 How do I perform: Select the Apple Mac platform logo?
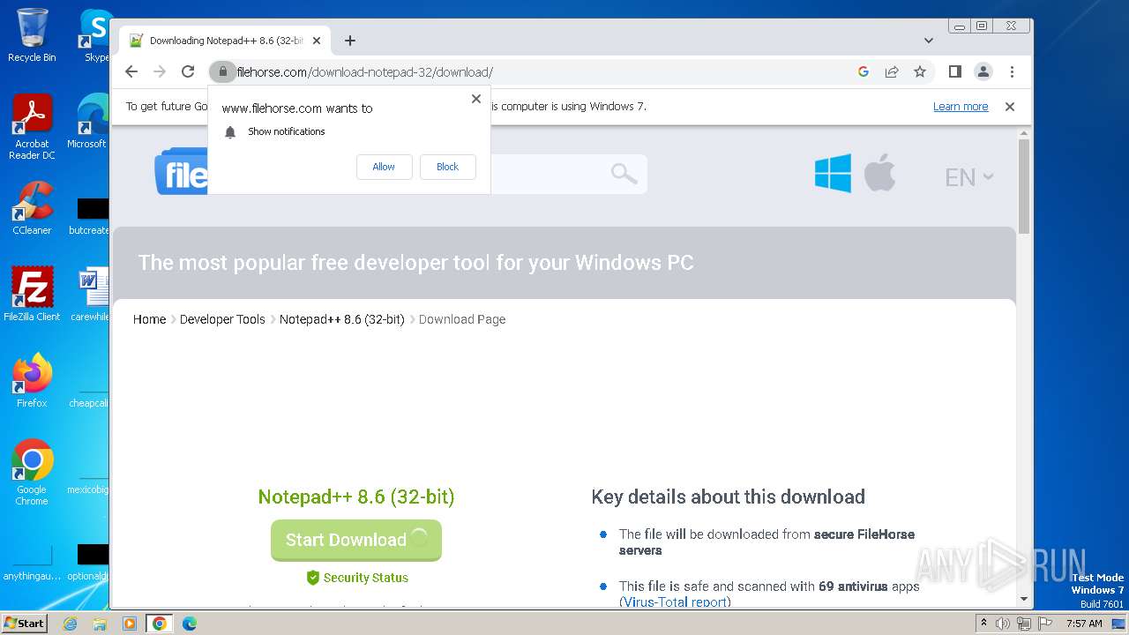(879, 172)
